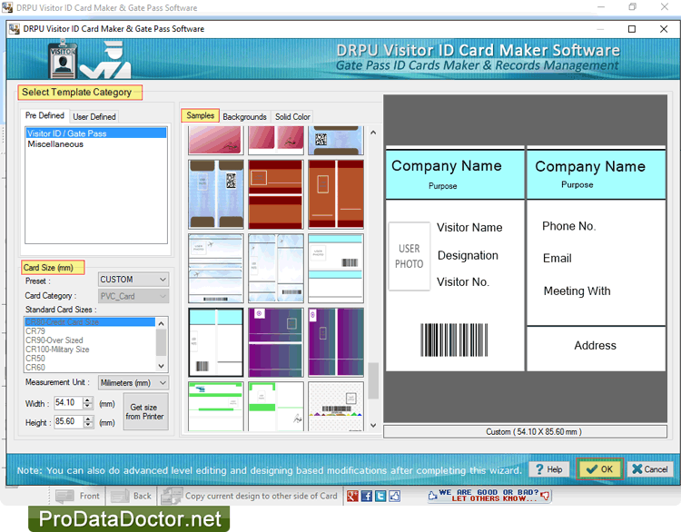
Task: Click the Width input field
Action: tap(68, 402)
